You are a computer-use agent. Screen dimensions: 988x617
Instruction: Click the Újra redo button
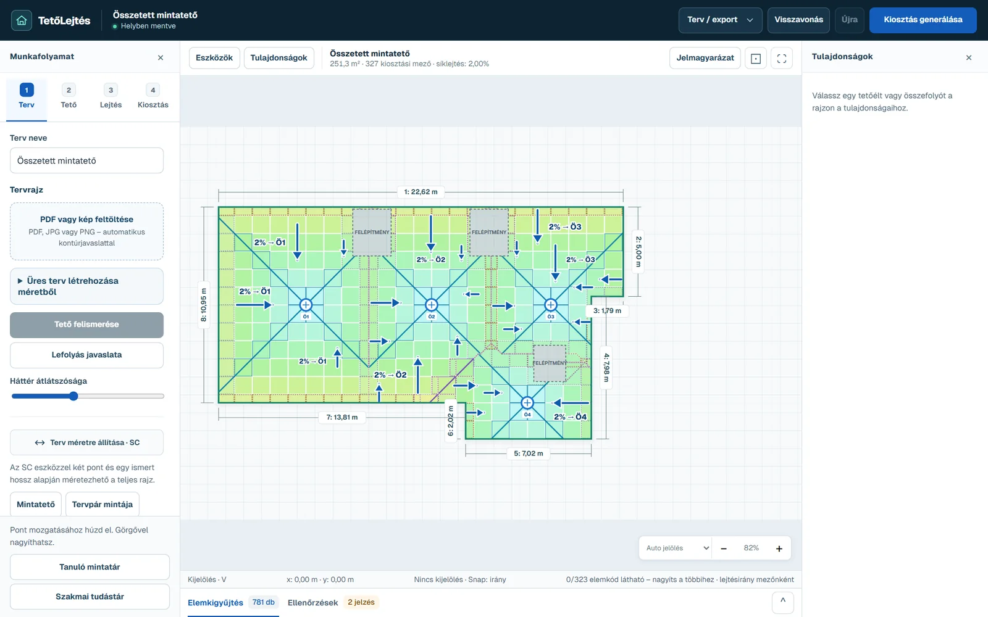[850, 20]
